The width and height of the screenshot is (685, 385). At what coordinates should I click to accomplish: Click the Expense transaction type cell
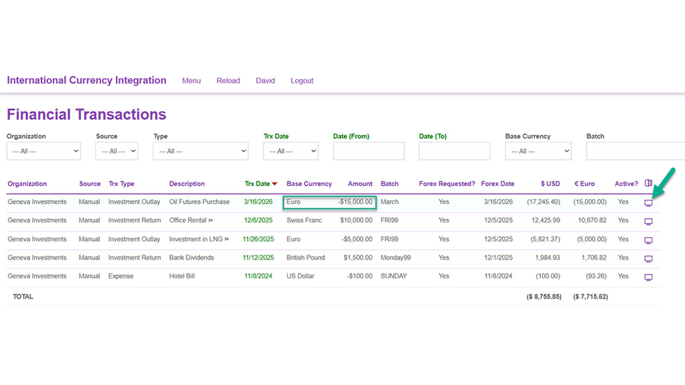(x=121, y=276)
